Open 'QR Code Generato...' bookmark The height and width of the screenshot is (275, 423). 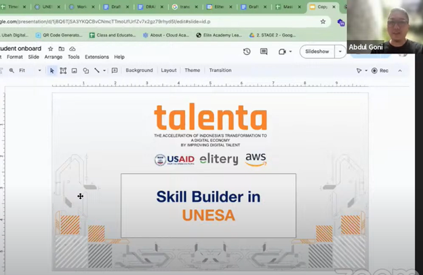59,35
